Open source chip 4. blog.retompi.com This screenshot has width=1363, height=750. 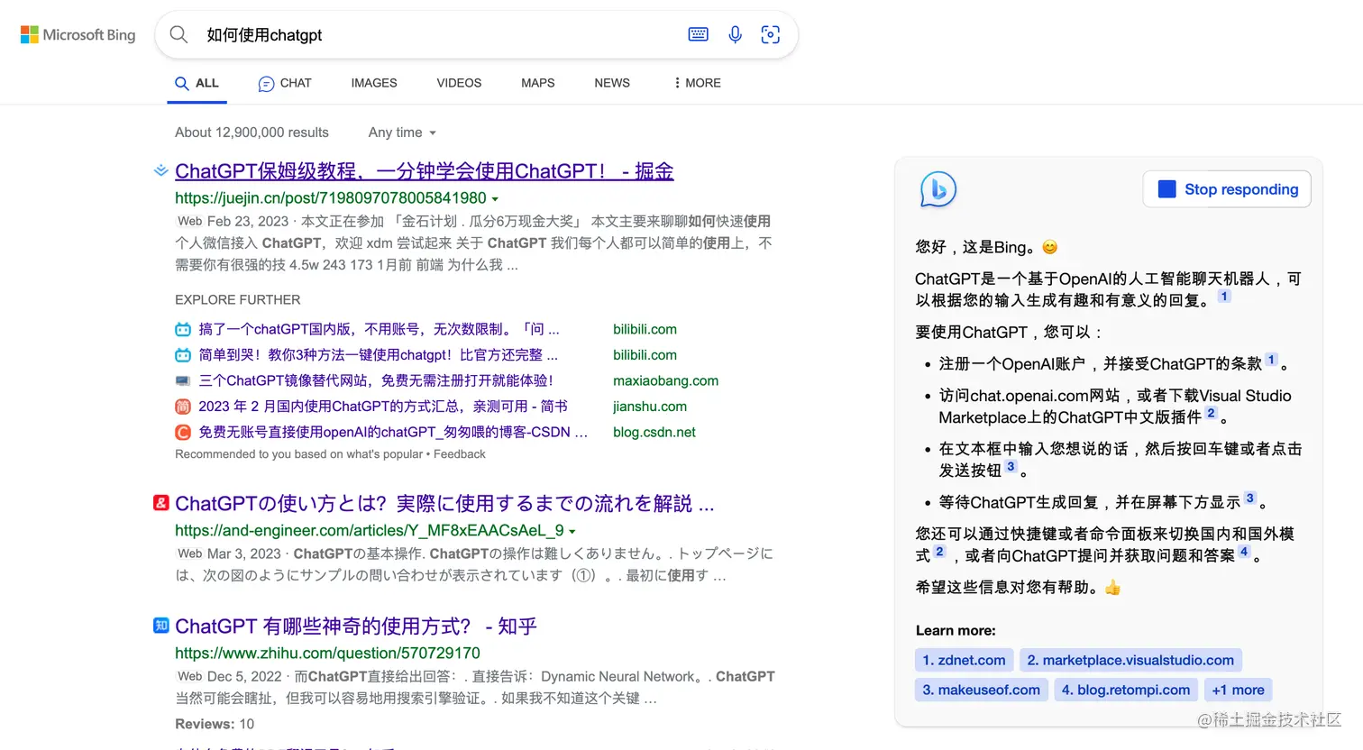[1126, 690]
